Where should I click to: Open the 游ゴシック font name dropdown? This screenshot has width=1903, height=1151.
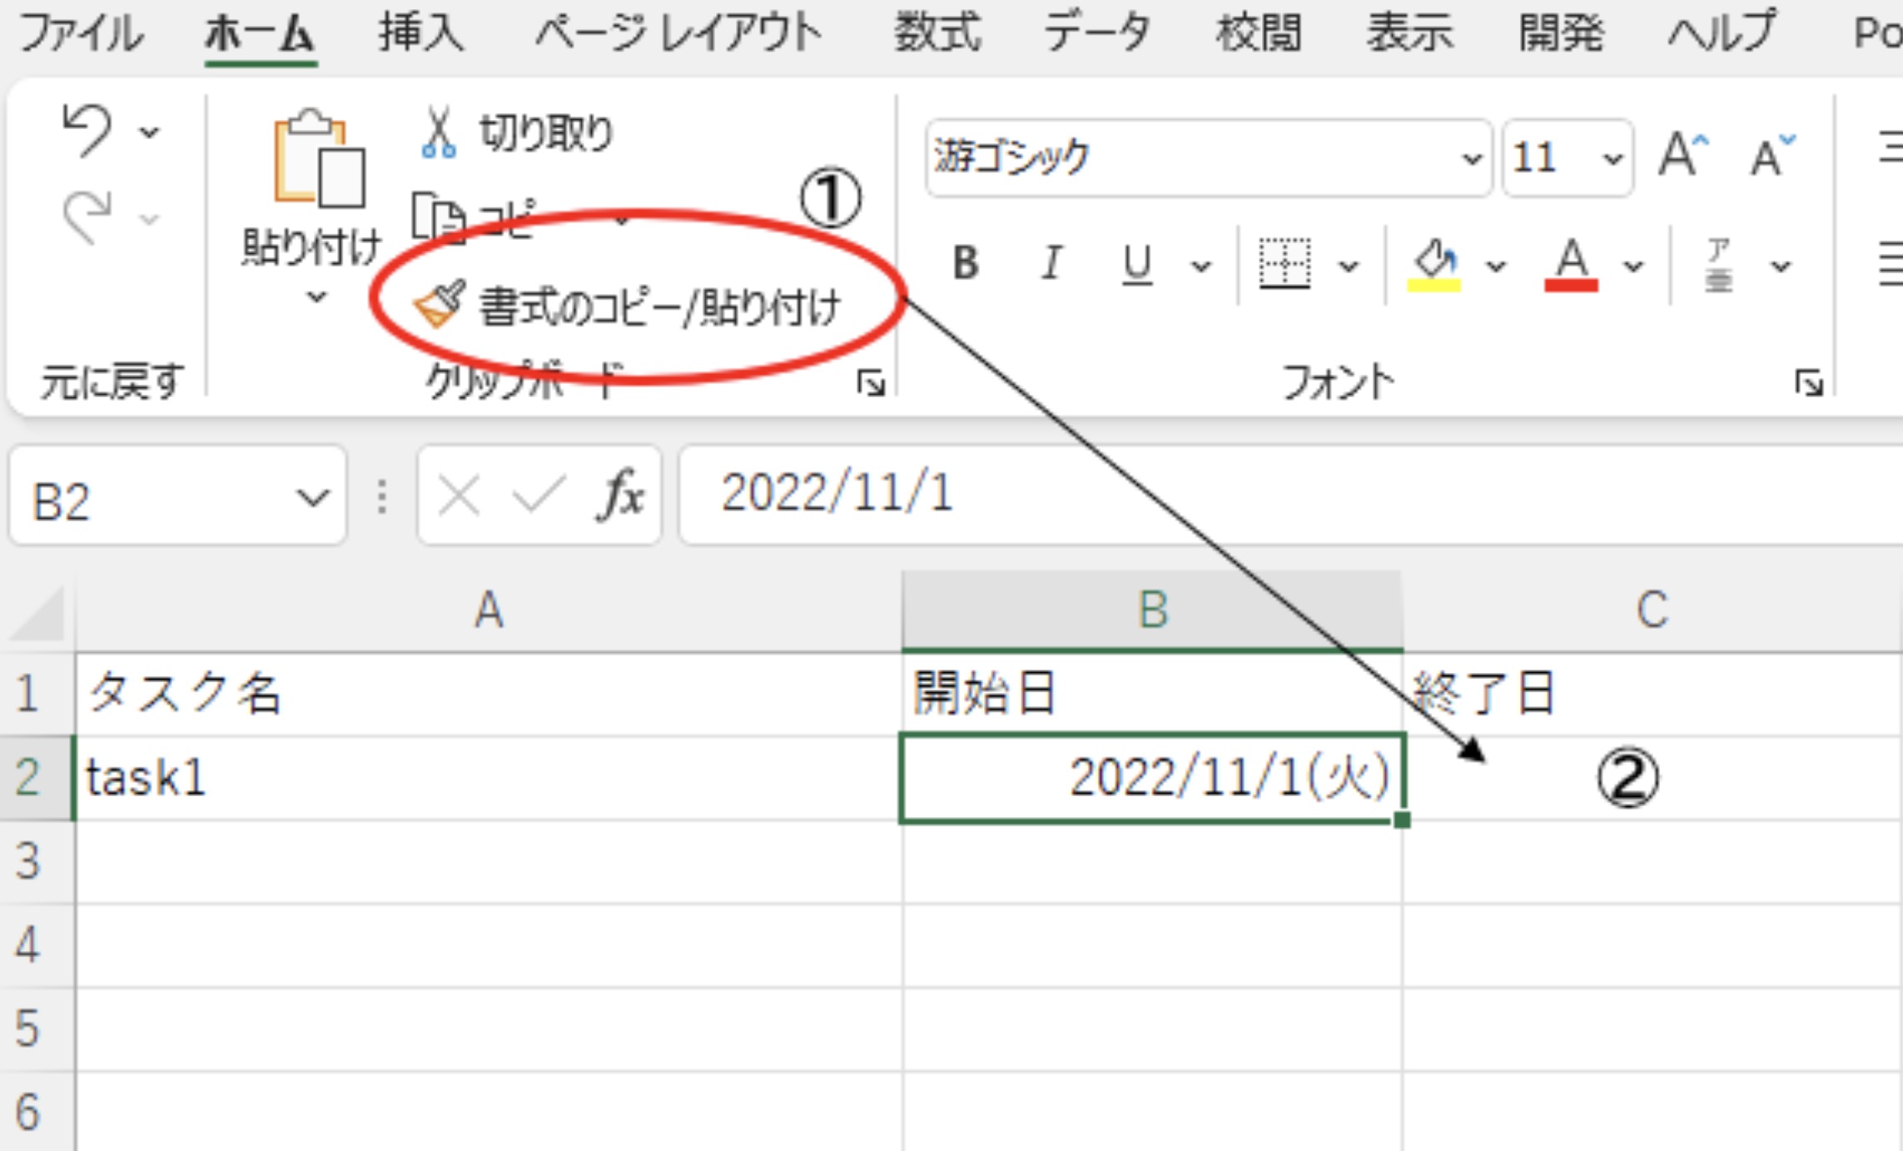tap(1472, 158)
